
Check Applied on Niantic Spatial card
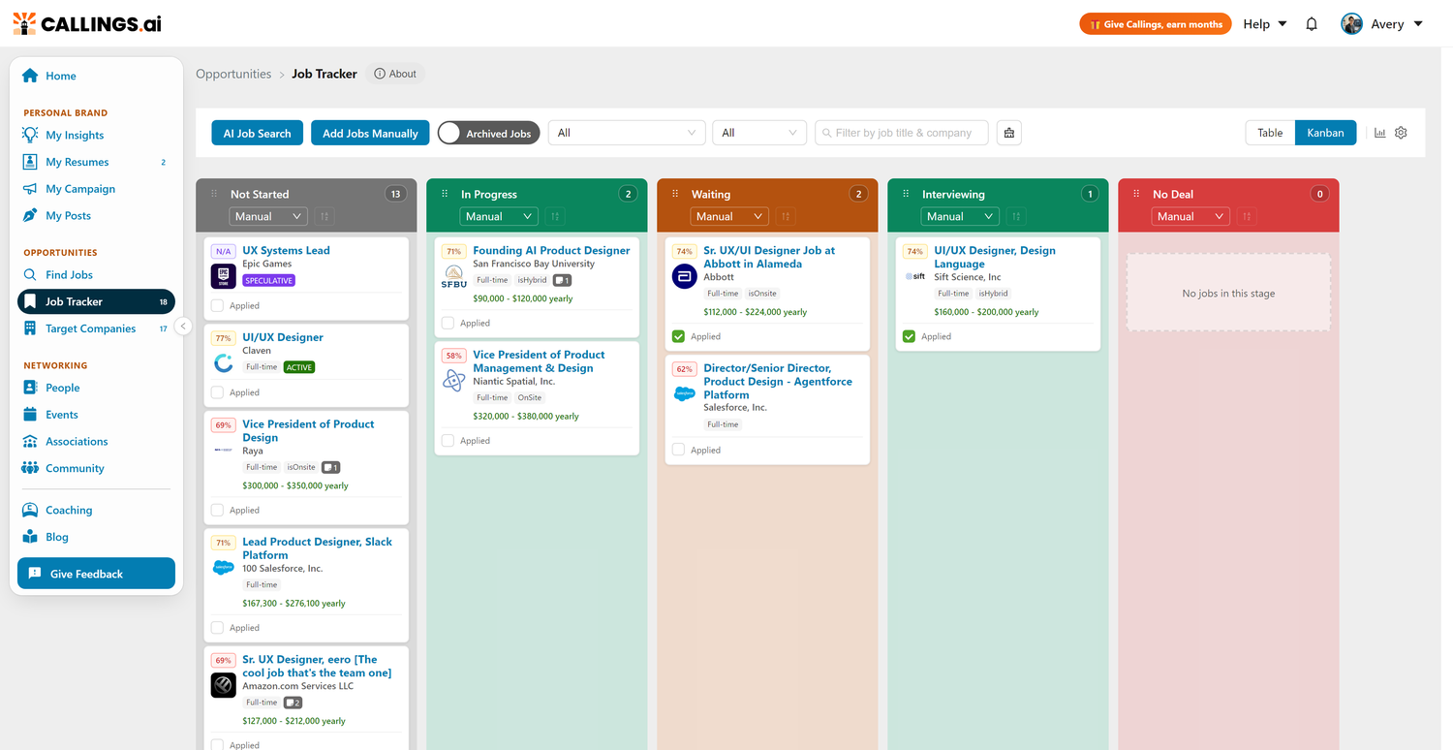448,440
